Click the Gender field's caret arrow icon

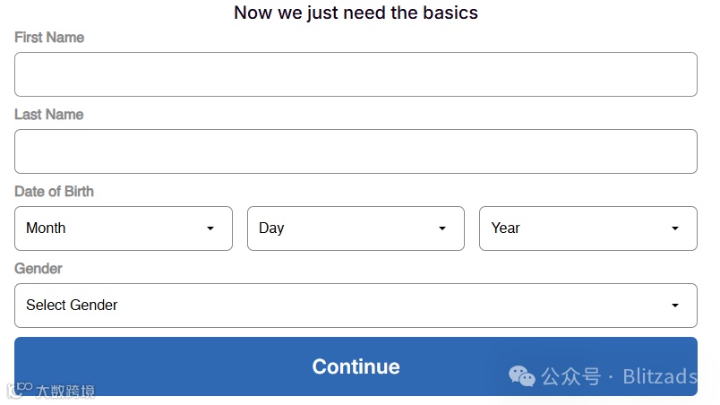pos(675,306)
